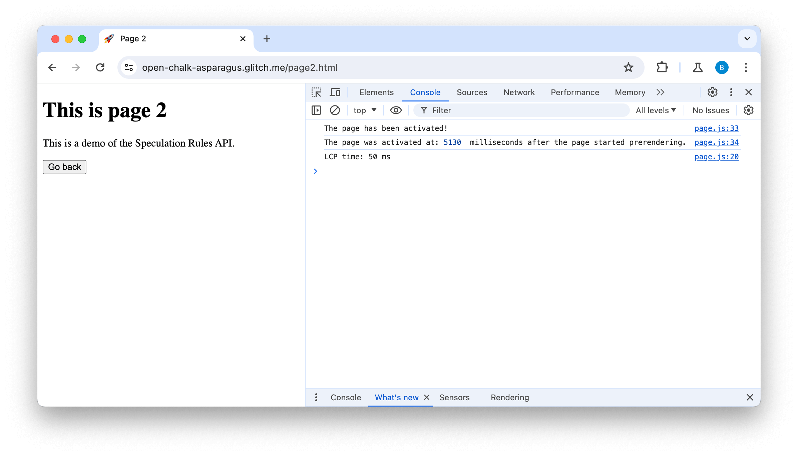Viewport: 798px width, 456px height.
Task: Toggle the top frame context dropdown
Action: tap(364, 110)
